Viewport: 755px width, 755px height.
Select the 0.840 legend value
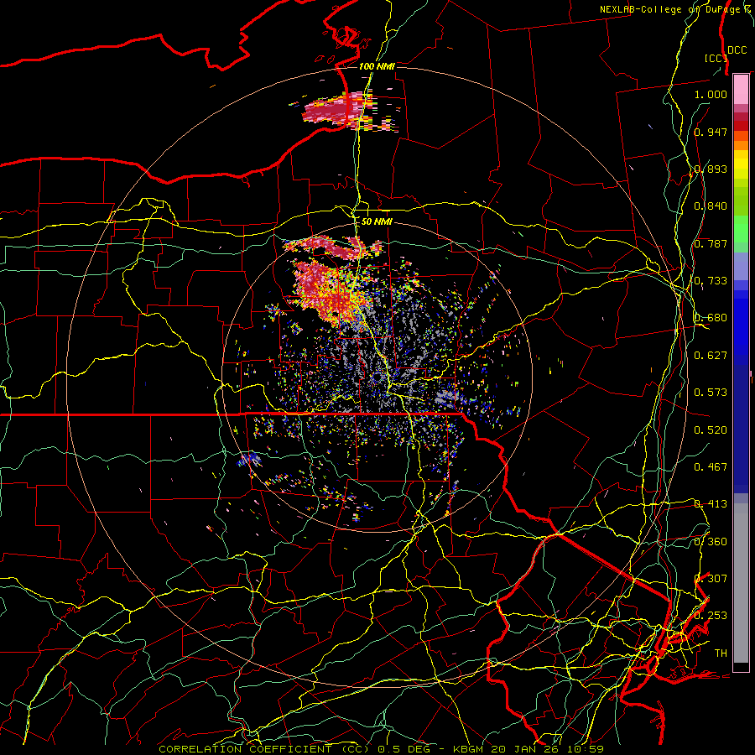click(711, 206)
